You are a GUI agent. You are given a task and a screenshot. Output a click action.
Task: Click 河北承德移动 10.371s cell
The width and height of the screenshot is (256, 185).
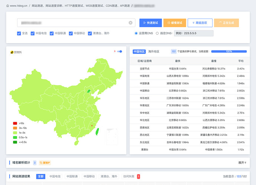[214, 69]
